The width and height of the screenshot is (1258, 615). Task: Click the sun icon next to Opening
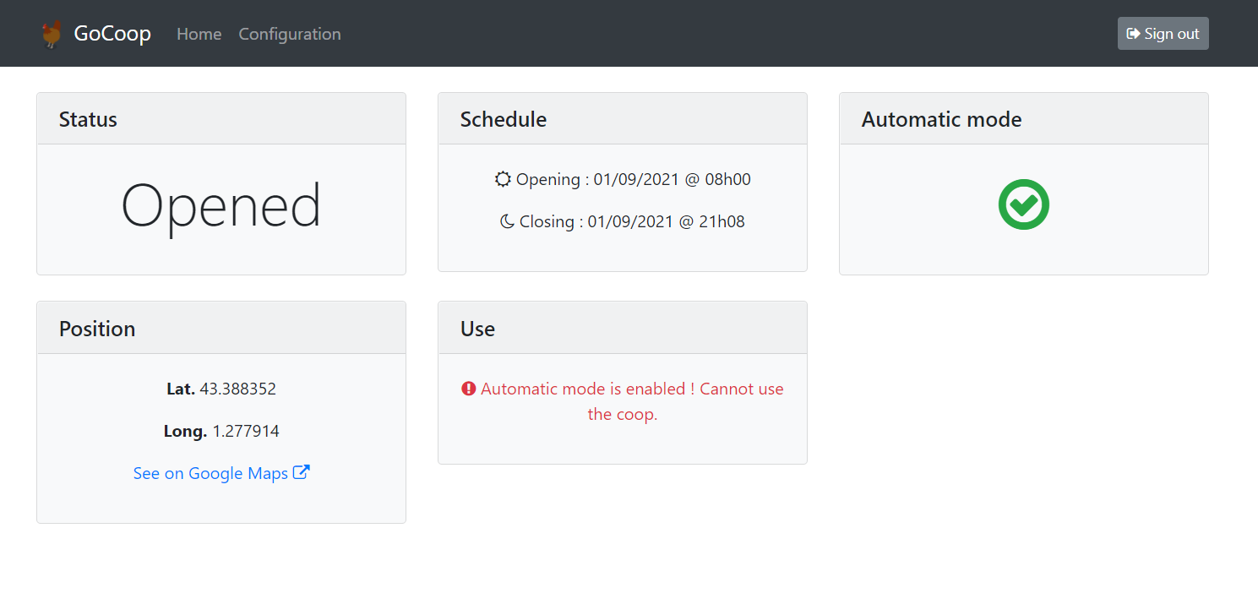tap(503, 179)
